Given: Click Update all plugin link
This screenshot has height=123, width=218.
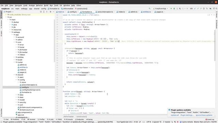Looking at the screenshot, I should 175,115.
